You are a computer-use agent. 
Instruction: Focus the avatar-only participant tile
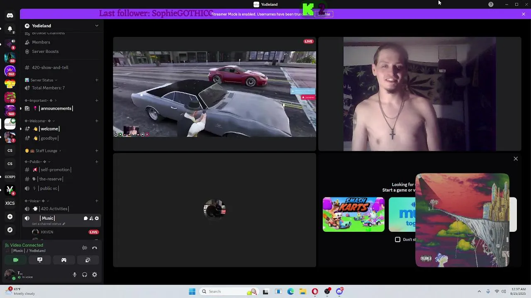(214, 210)
